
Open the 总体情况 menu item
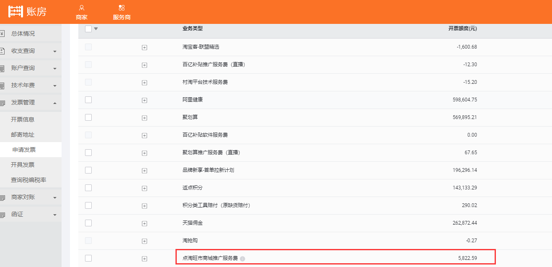tap(23, 34)
